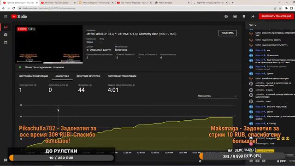Go back using the browser back arrow
The height and width of the screenshot is (166, 295).
(3, 8)
